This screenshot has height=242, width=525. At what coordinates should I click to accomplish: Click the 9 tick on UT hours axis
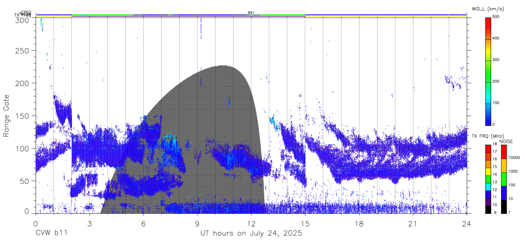[x=197, y=224]
